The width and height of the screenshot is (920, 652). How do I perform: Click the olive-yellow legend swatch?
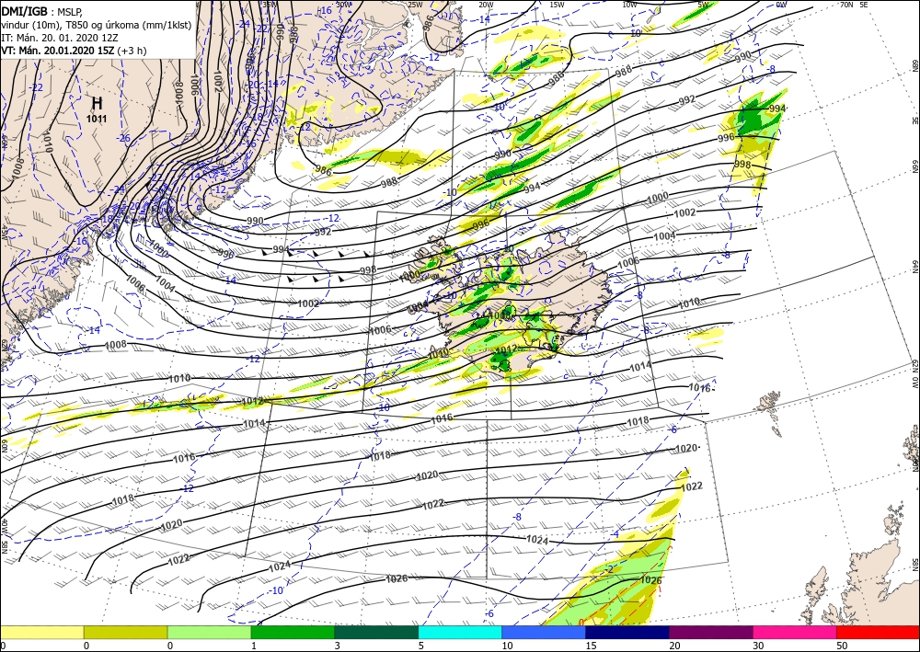click(x=125, y=632)
